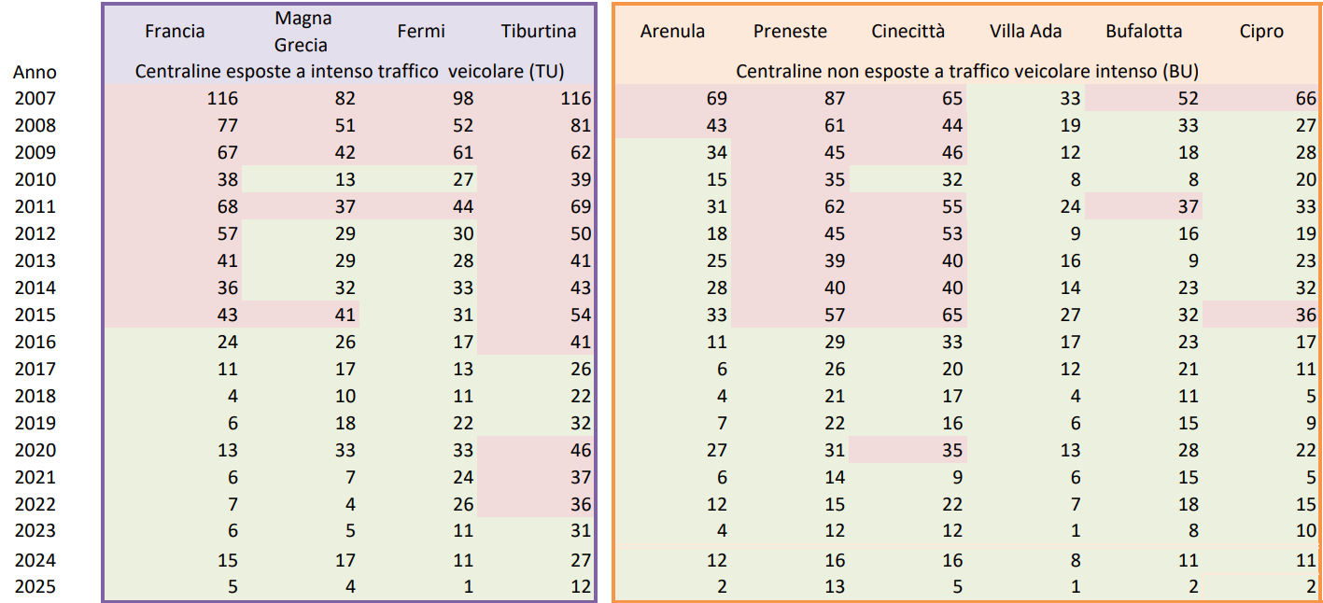
Task: Select the Magna Grecia column header
Action: (x=303, y=31)
